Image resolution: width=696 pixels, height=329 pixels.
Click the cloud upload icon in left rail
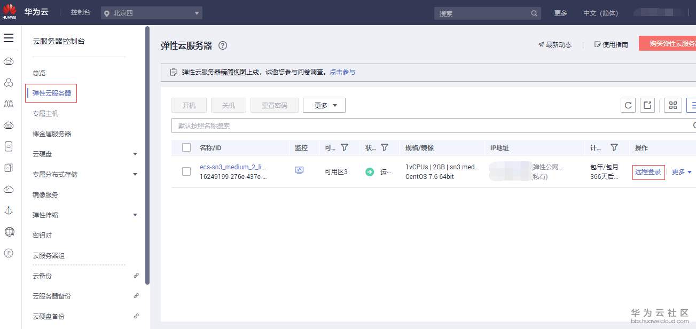(x=9, y=189)
